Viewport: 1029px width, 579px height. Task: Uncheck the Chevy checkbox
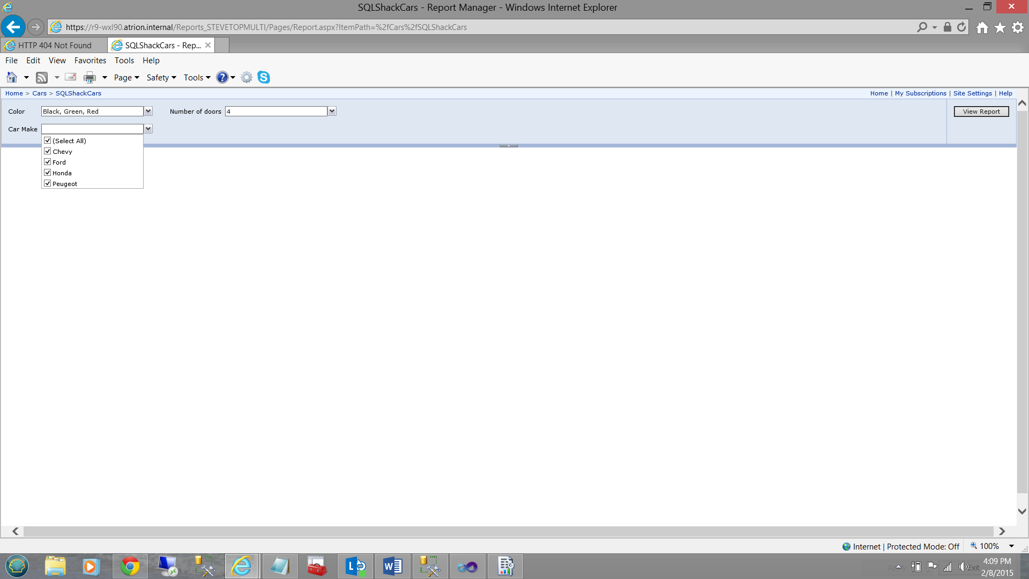coord(48,151)
